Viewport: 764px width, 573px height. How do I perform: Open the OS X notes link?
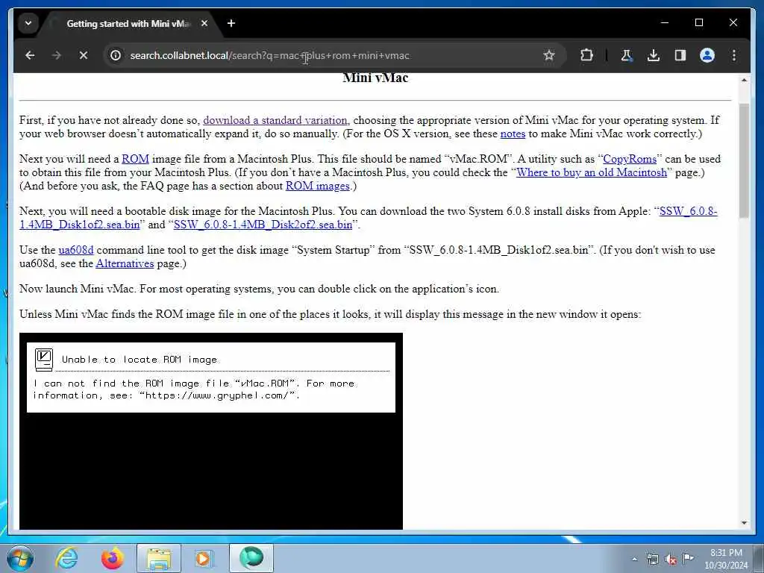tap(513, 134)
